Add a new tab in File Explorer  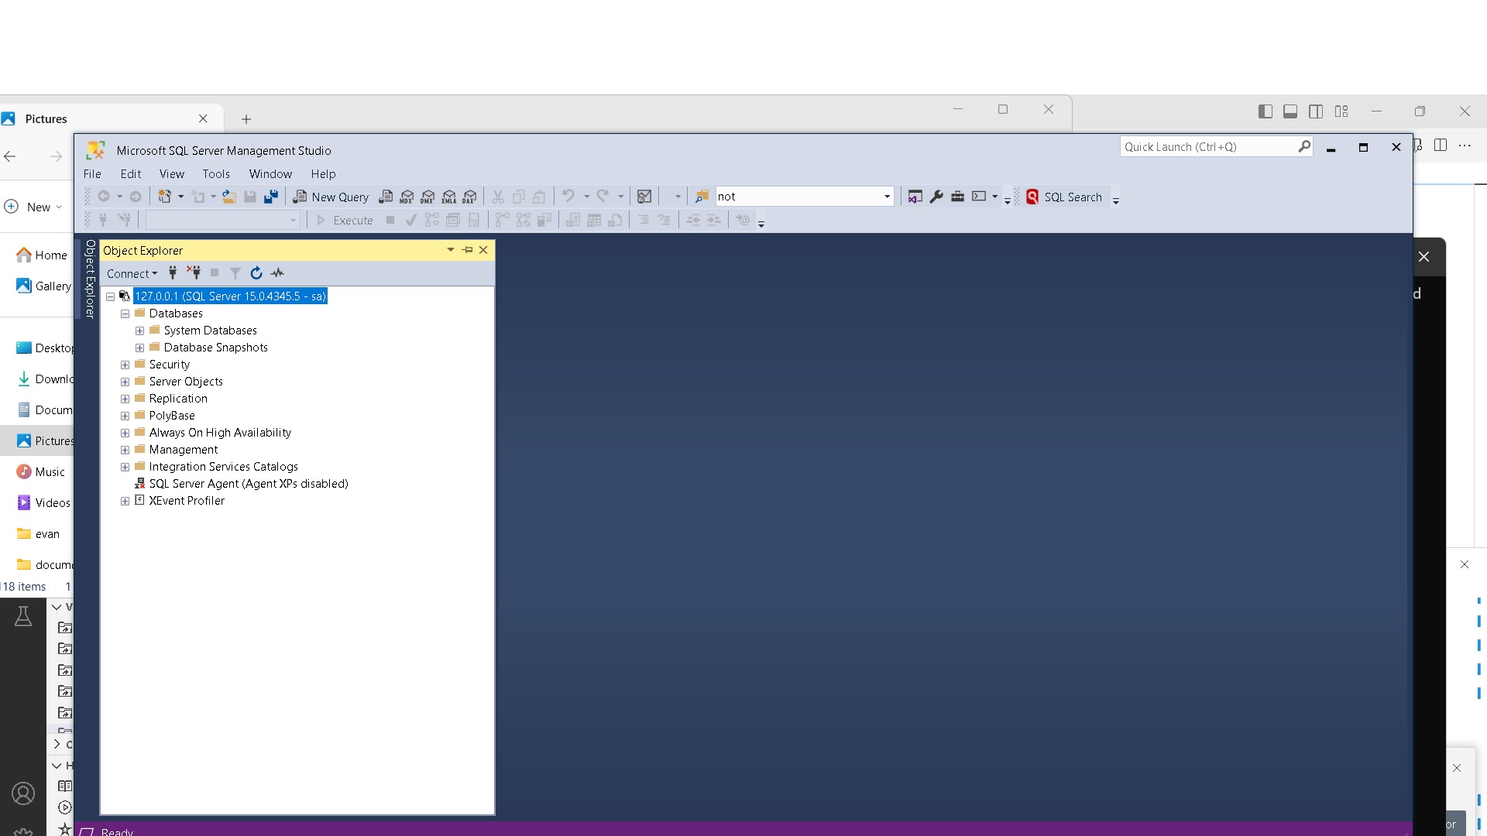(x=246, y=119)
